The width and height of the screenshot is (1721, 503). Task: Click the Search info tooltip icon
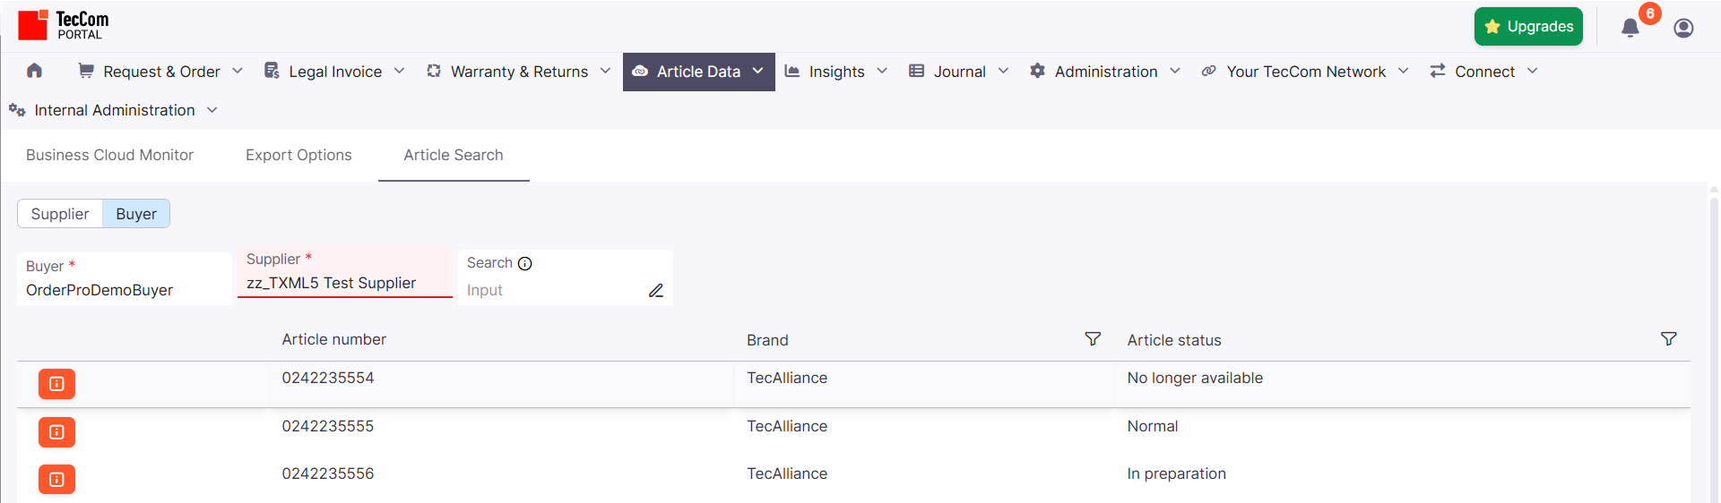coord(525,263)
